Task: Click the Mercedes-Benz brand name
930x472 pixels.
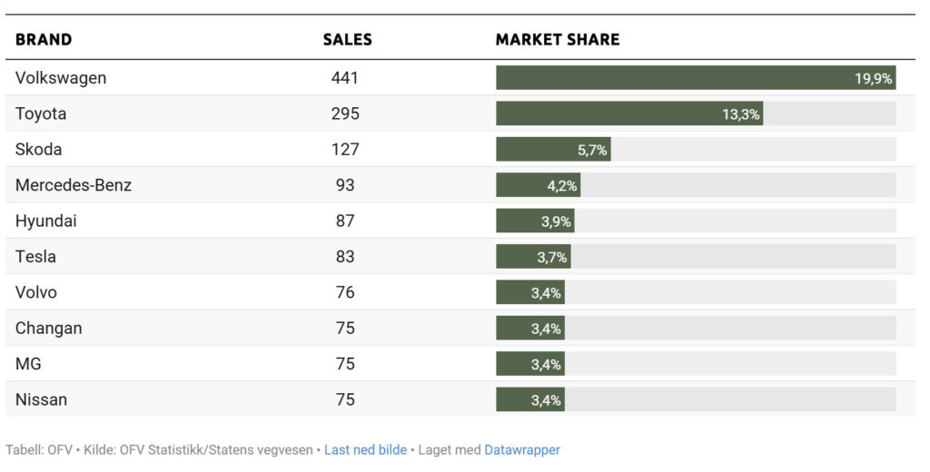Action: [x=74, y=185]
